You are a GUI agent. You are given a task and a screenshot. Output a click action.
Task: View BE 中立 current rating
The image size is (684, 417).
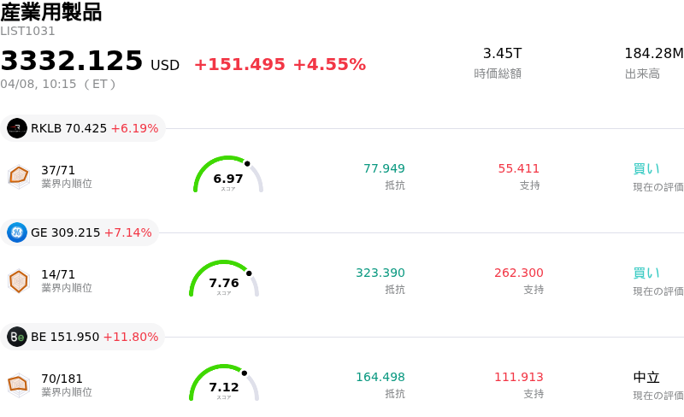(646, 377)
